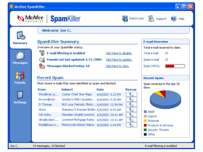Click Total e-mail count 33
The height and width of the screenshot is (152, 203).
tap(166, 53)
